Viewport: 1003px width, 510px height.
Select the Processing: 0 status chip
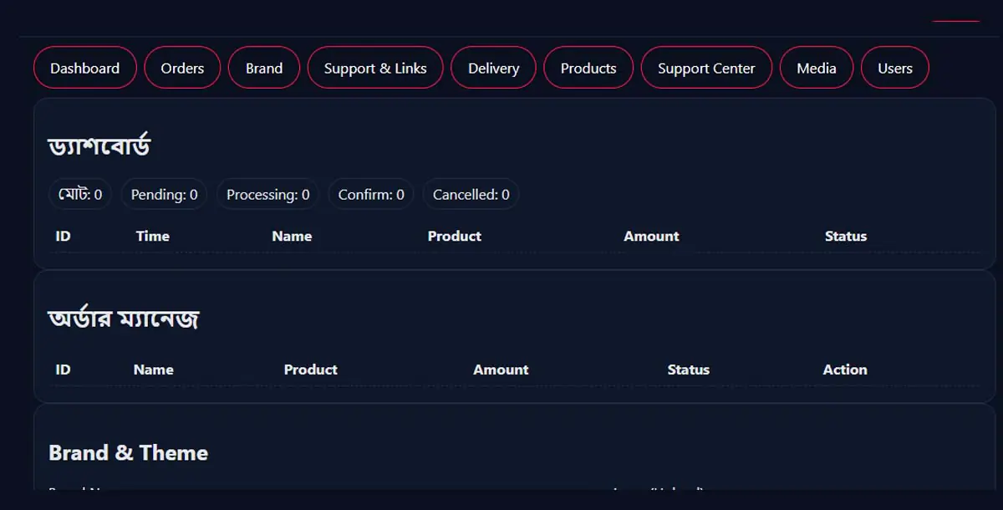[x=267, y=195]
